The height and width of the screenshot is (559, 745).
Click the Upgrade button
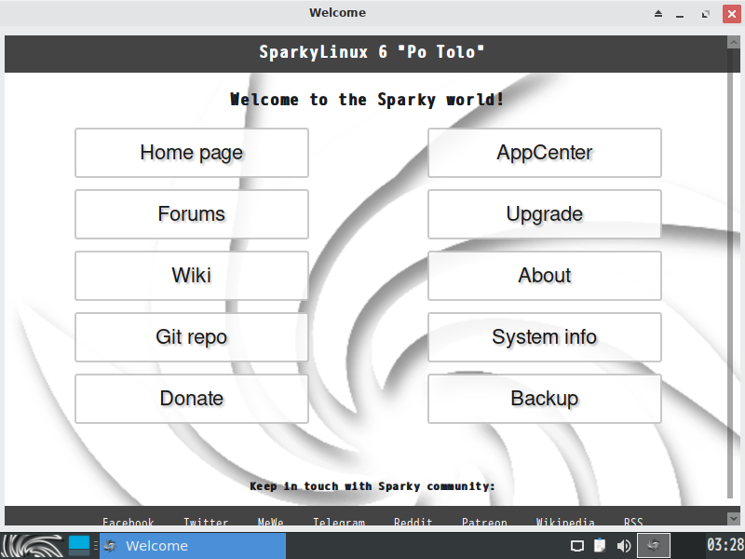(545, 214)
